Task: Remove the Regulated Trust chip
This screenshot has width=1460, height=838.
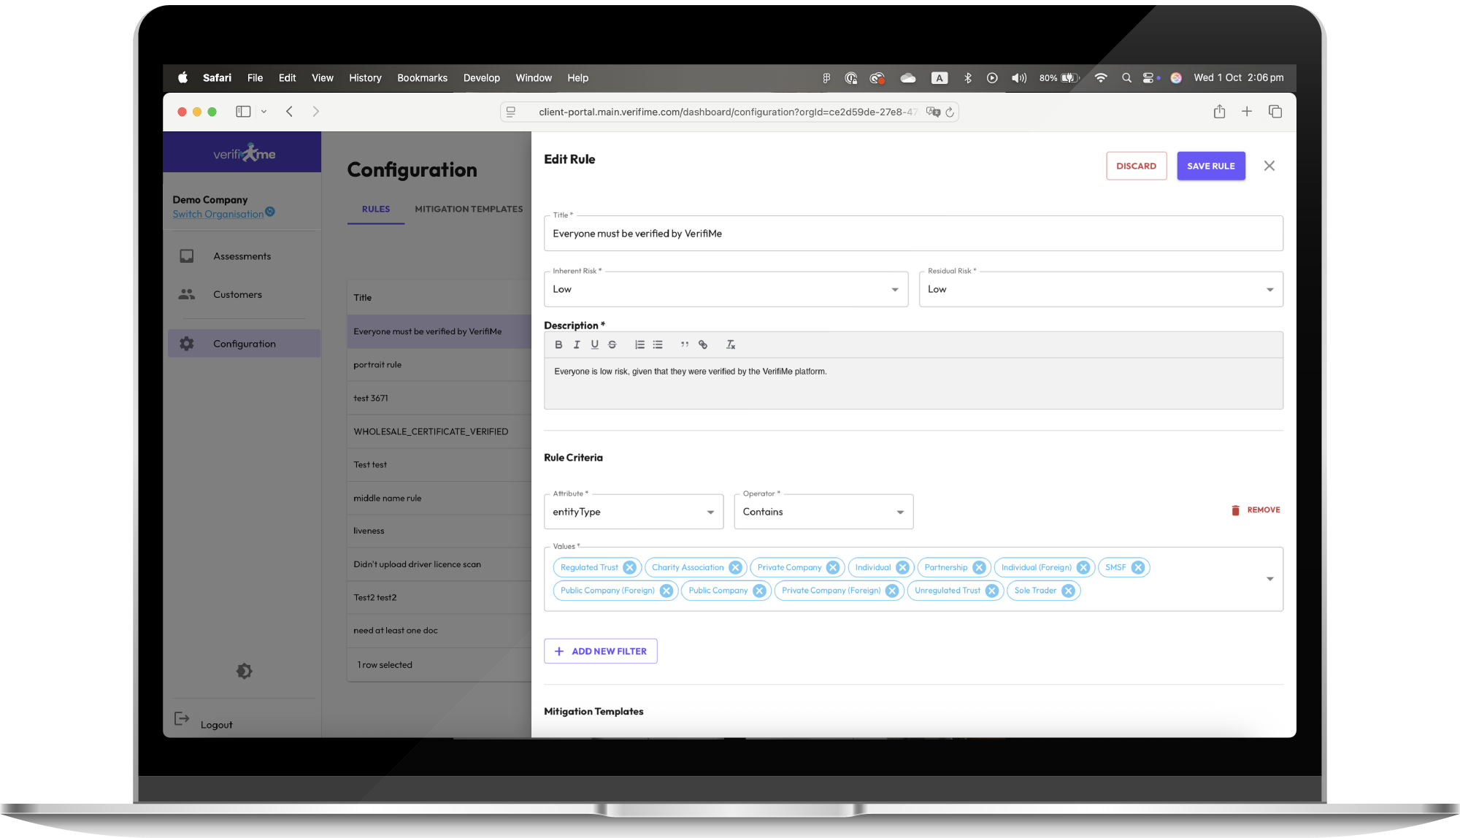Action: coord(630,567)
